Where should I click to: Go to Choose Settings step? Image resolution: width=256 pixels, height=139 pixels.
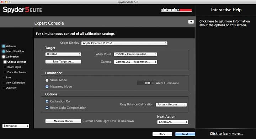pos(17,62)
